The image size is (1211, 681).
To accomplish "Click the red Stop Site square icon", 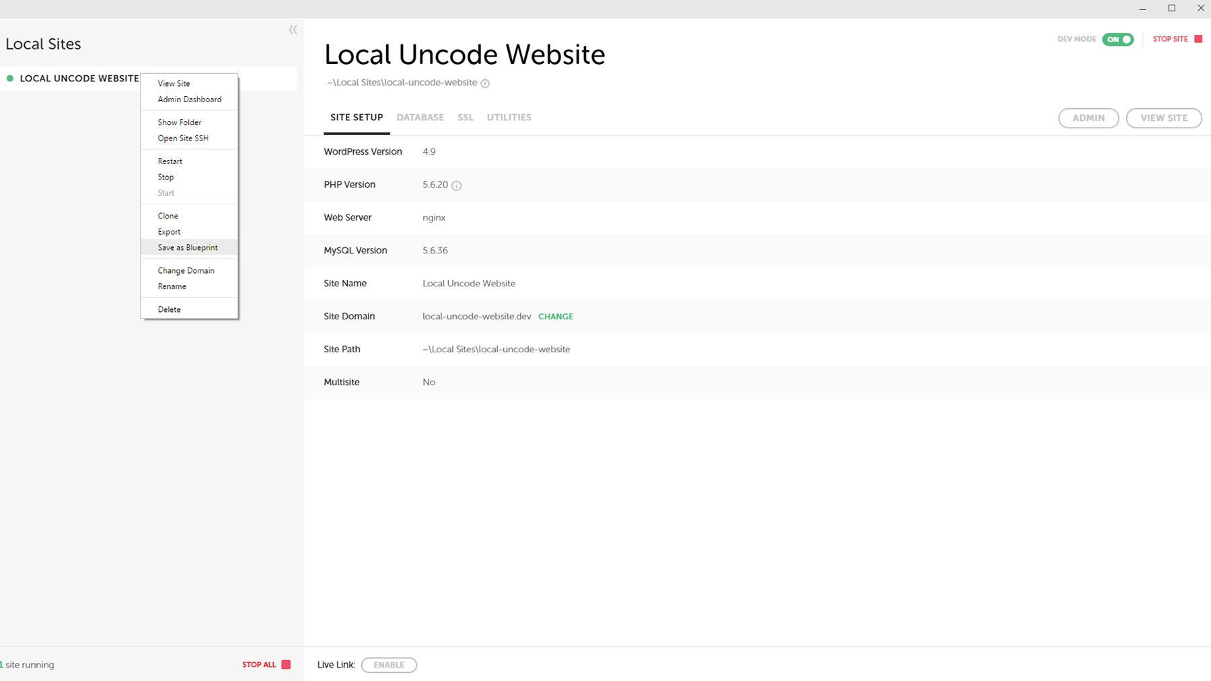I will [x=1198, y=39].
